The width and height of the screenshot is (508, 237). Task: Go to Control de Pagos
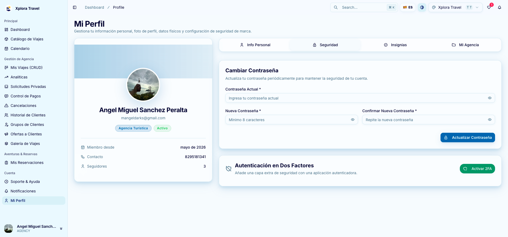point(34,96)
